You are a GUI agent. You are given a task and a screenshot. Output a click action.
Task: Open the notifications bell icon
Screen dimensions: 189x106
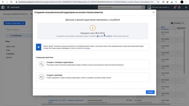(175, 7)
